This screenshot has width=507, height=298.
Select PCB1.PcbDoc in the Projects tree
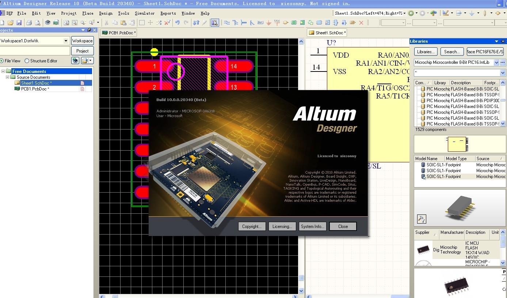(35, 89)
